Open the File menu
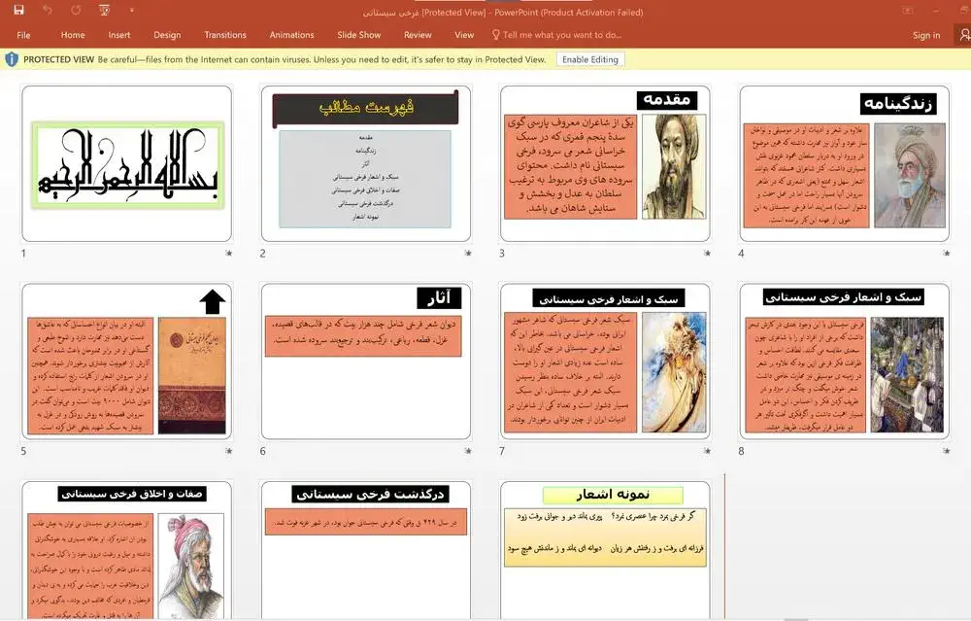 [22, 34]
